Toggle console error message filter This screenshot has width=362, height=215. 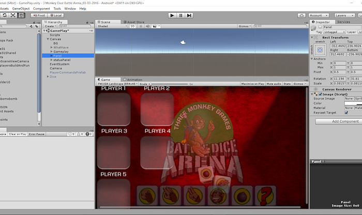(88, 134)
